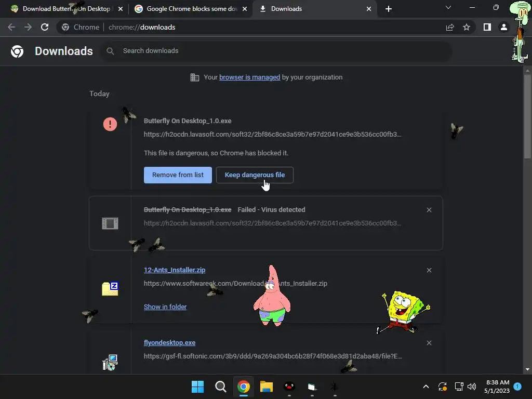Screen dimensions: 532x399
Task: Click the browser back arrow
Action: 11,27
